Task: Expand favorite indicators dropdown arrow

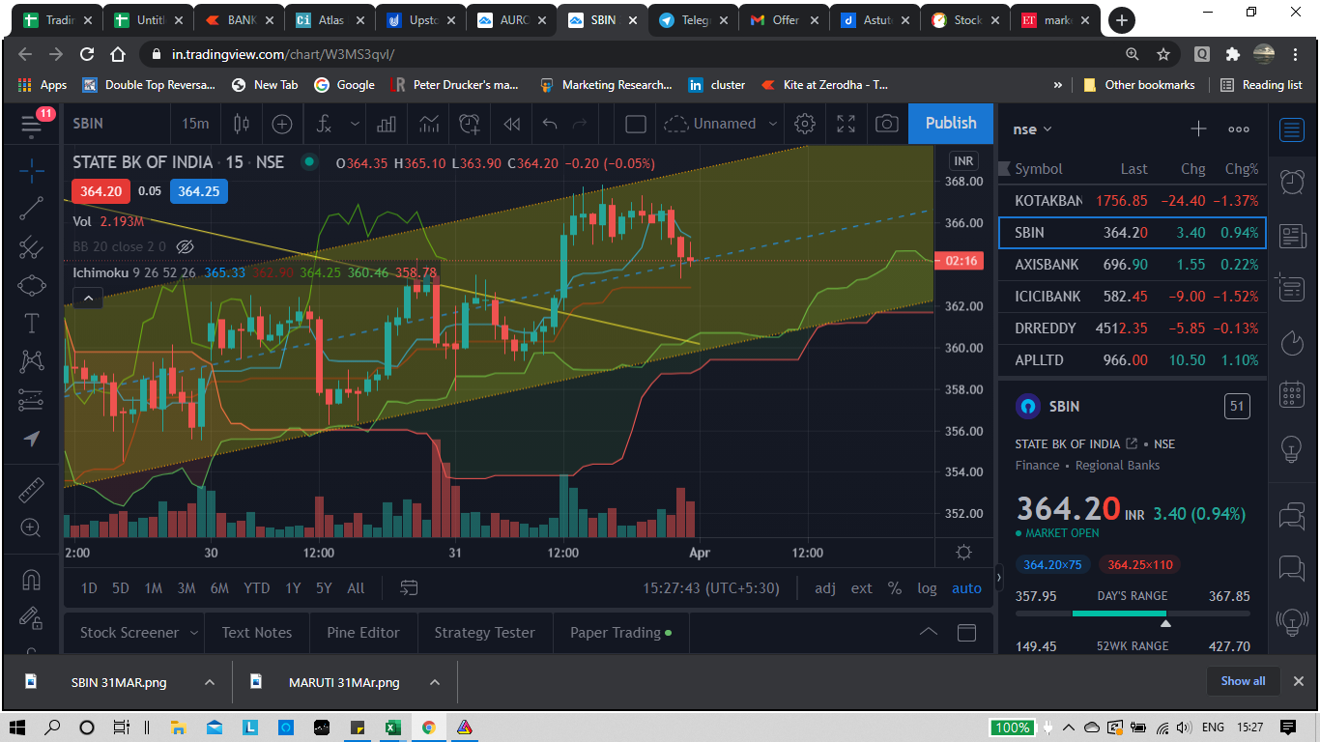Action: click(356, 124)
